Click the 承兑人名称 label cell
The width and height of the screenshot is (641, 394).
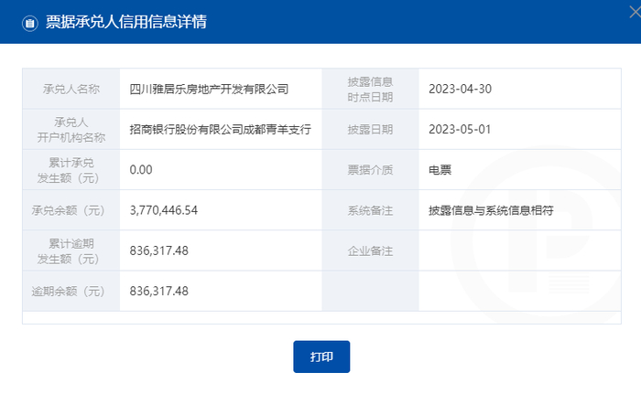coord(71,89)
